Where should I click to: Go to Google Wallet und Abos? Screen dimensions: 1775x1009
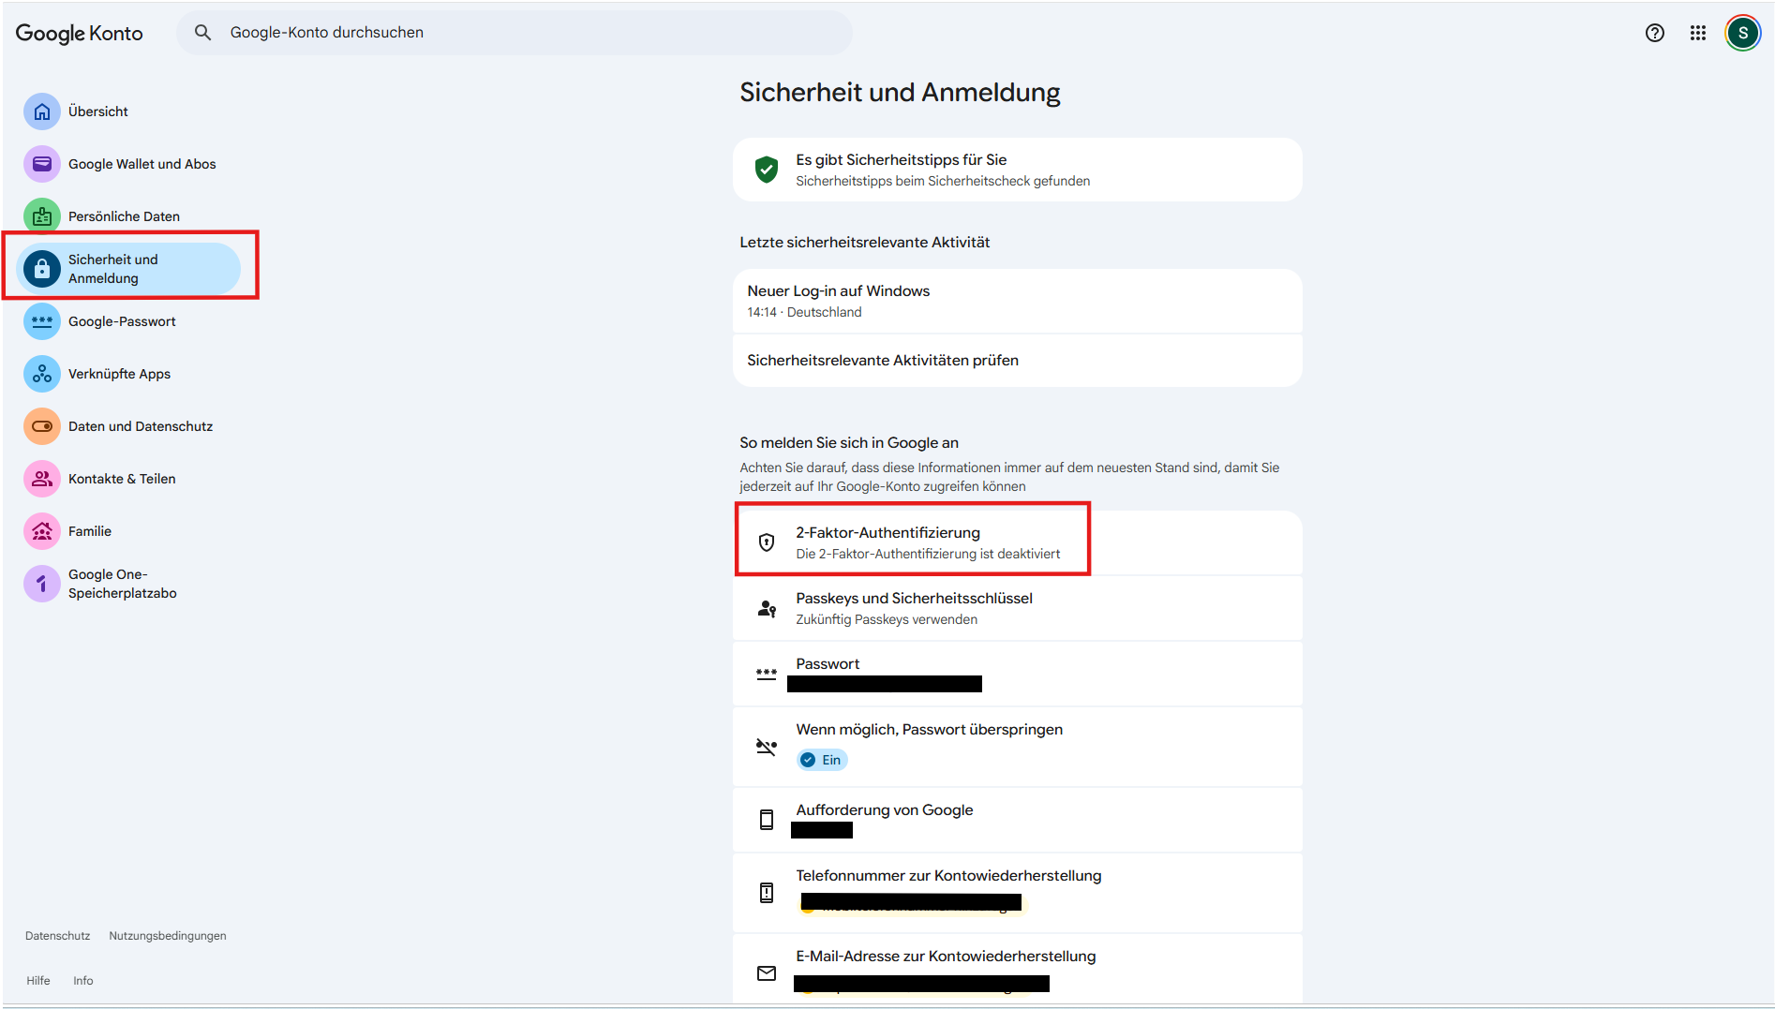142,164
